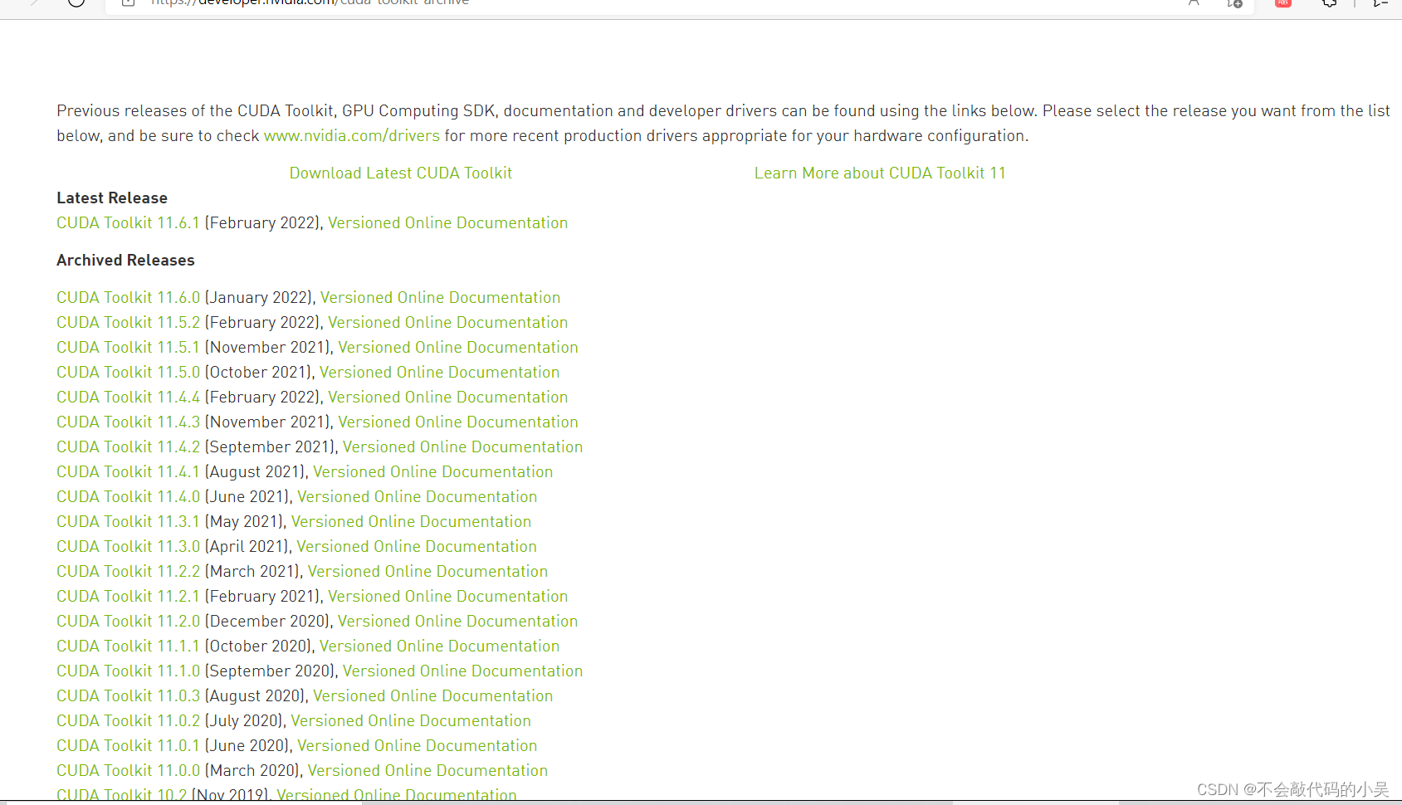Open Versioned Online Documentation for 11.3.1
This screenshot has width=1402, height=805.
click(412, 522)
